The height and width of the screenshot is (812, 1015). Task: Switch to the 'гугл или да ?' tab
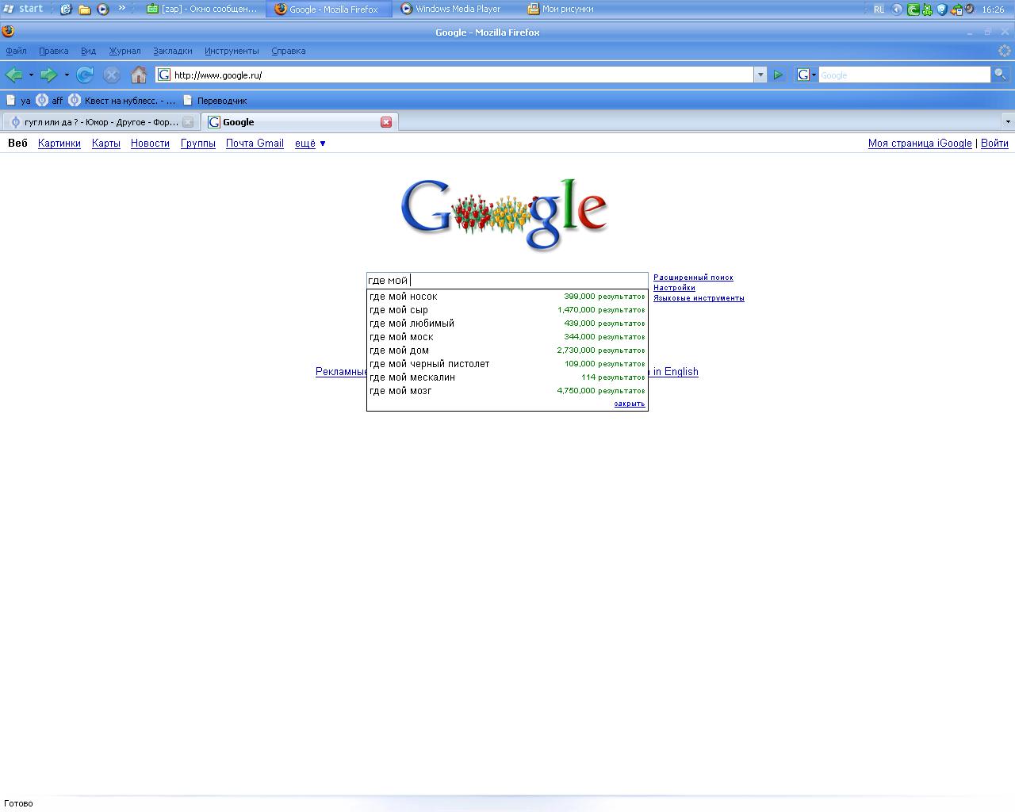click(x=101, y=122)
